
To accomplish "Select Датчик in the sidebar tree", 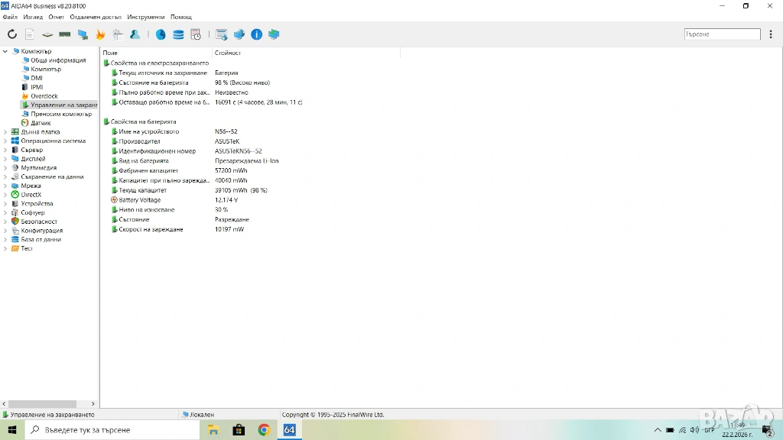I will (x=41, y=123).
